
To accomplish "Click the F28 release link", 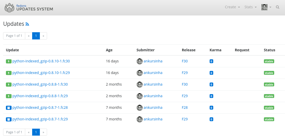I will tap(185, 108).
